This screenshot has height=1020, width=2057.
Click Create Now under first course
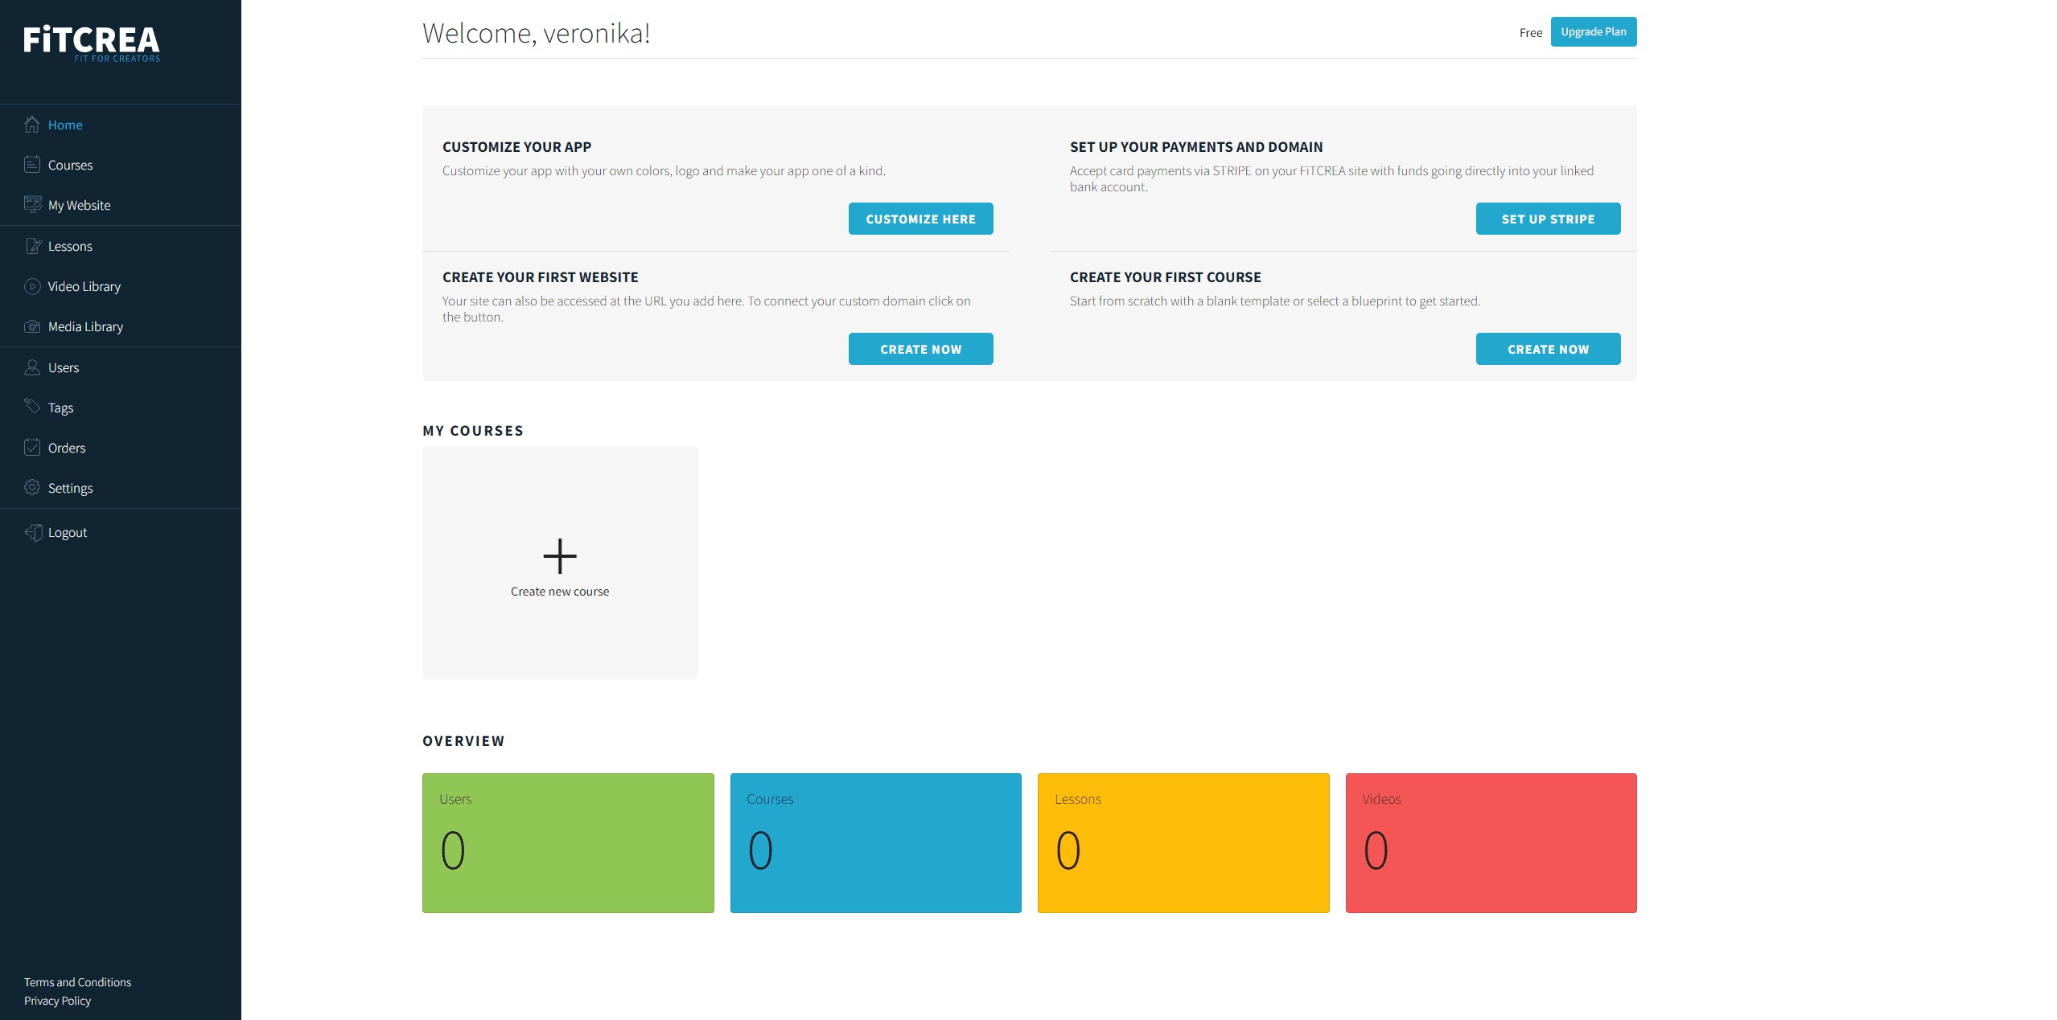tap(1548, 349)
